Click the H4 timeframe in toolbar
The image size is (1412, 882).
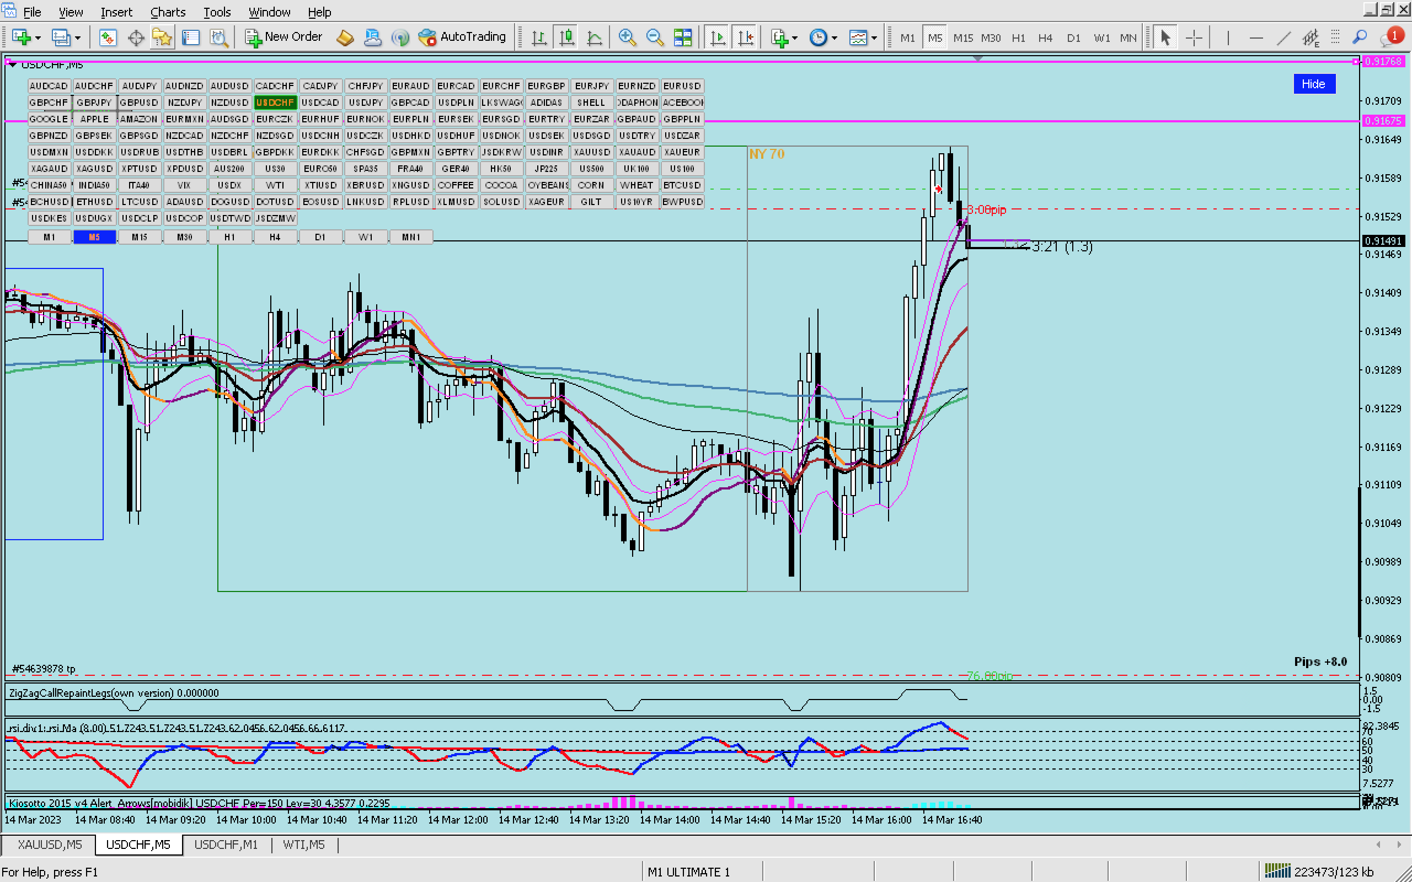pos(1045,37)
